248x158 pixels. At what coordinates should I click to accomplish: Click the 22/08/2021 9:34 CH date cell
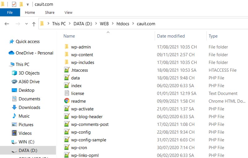[176, 132]
